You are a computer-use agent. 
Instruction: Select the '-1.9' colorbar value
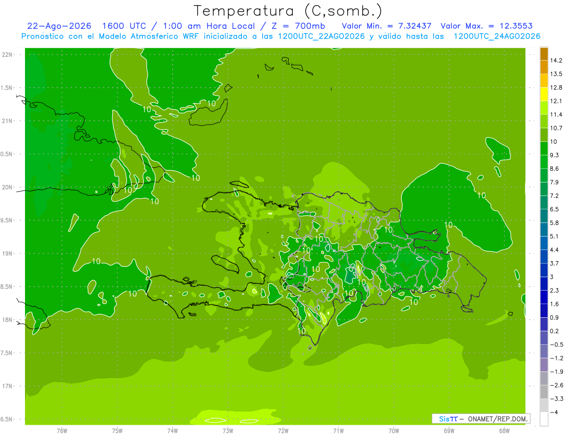point(556,371)
